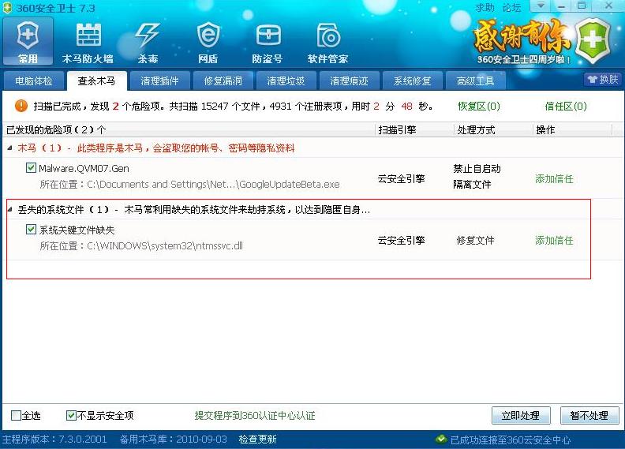The width and height of the screenshot is (625, 449).
Task: Select the Malware.QVM07.Gen item name
Action: [84, 169]
